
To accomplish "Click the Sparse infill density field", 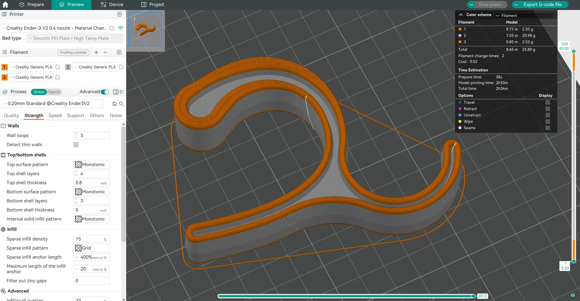I will pyautogui.click(x=91, y=239).
